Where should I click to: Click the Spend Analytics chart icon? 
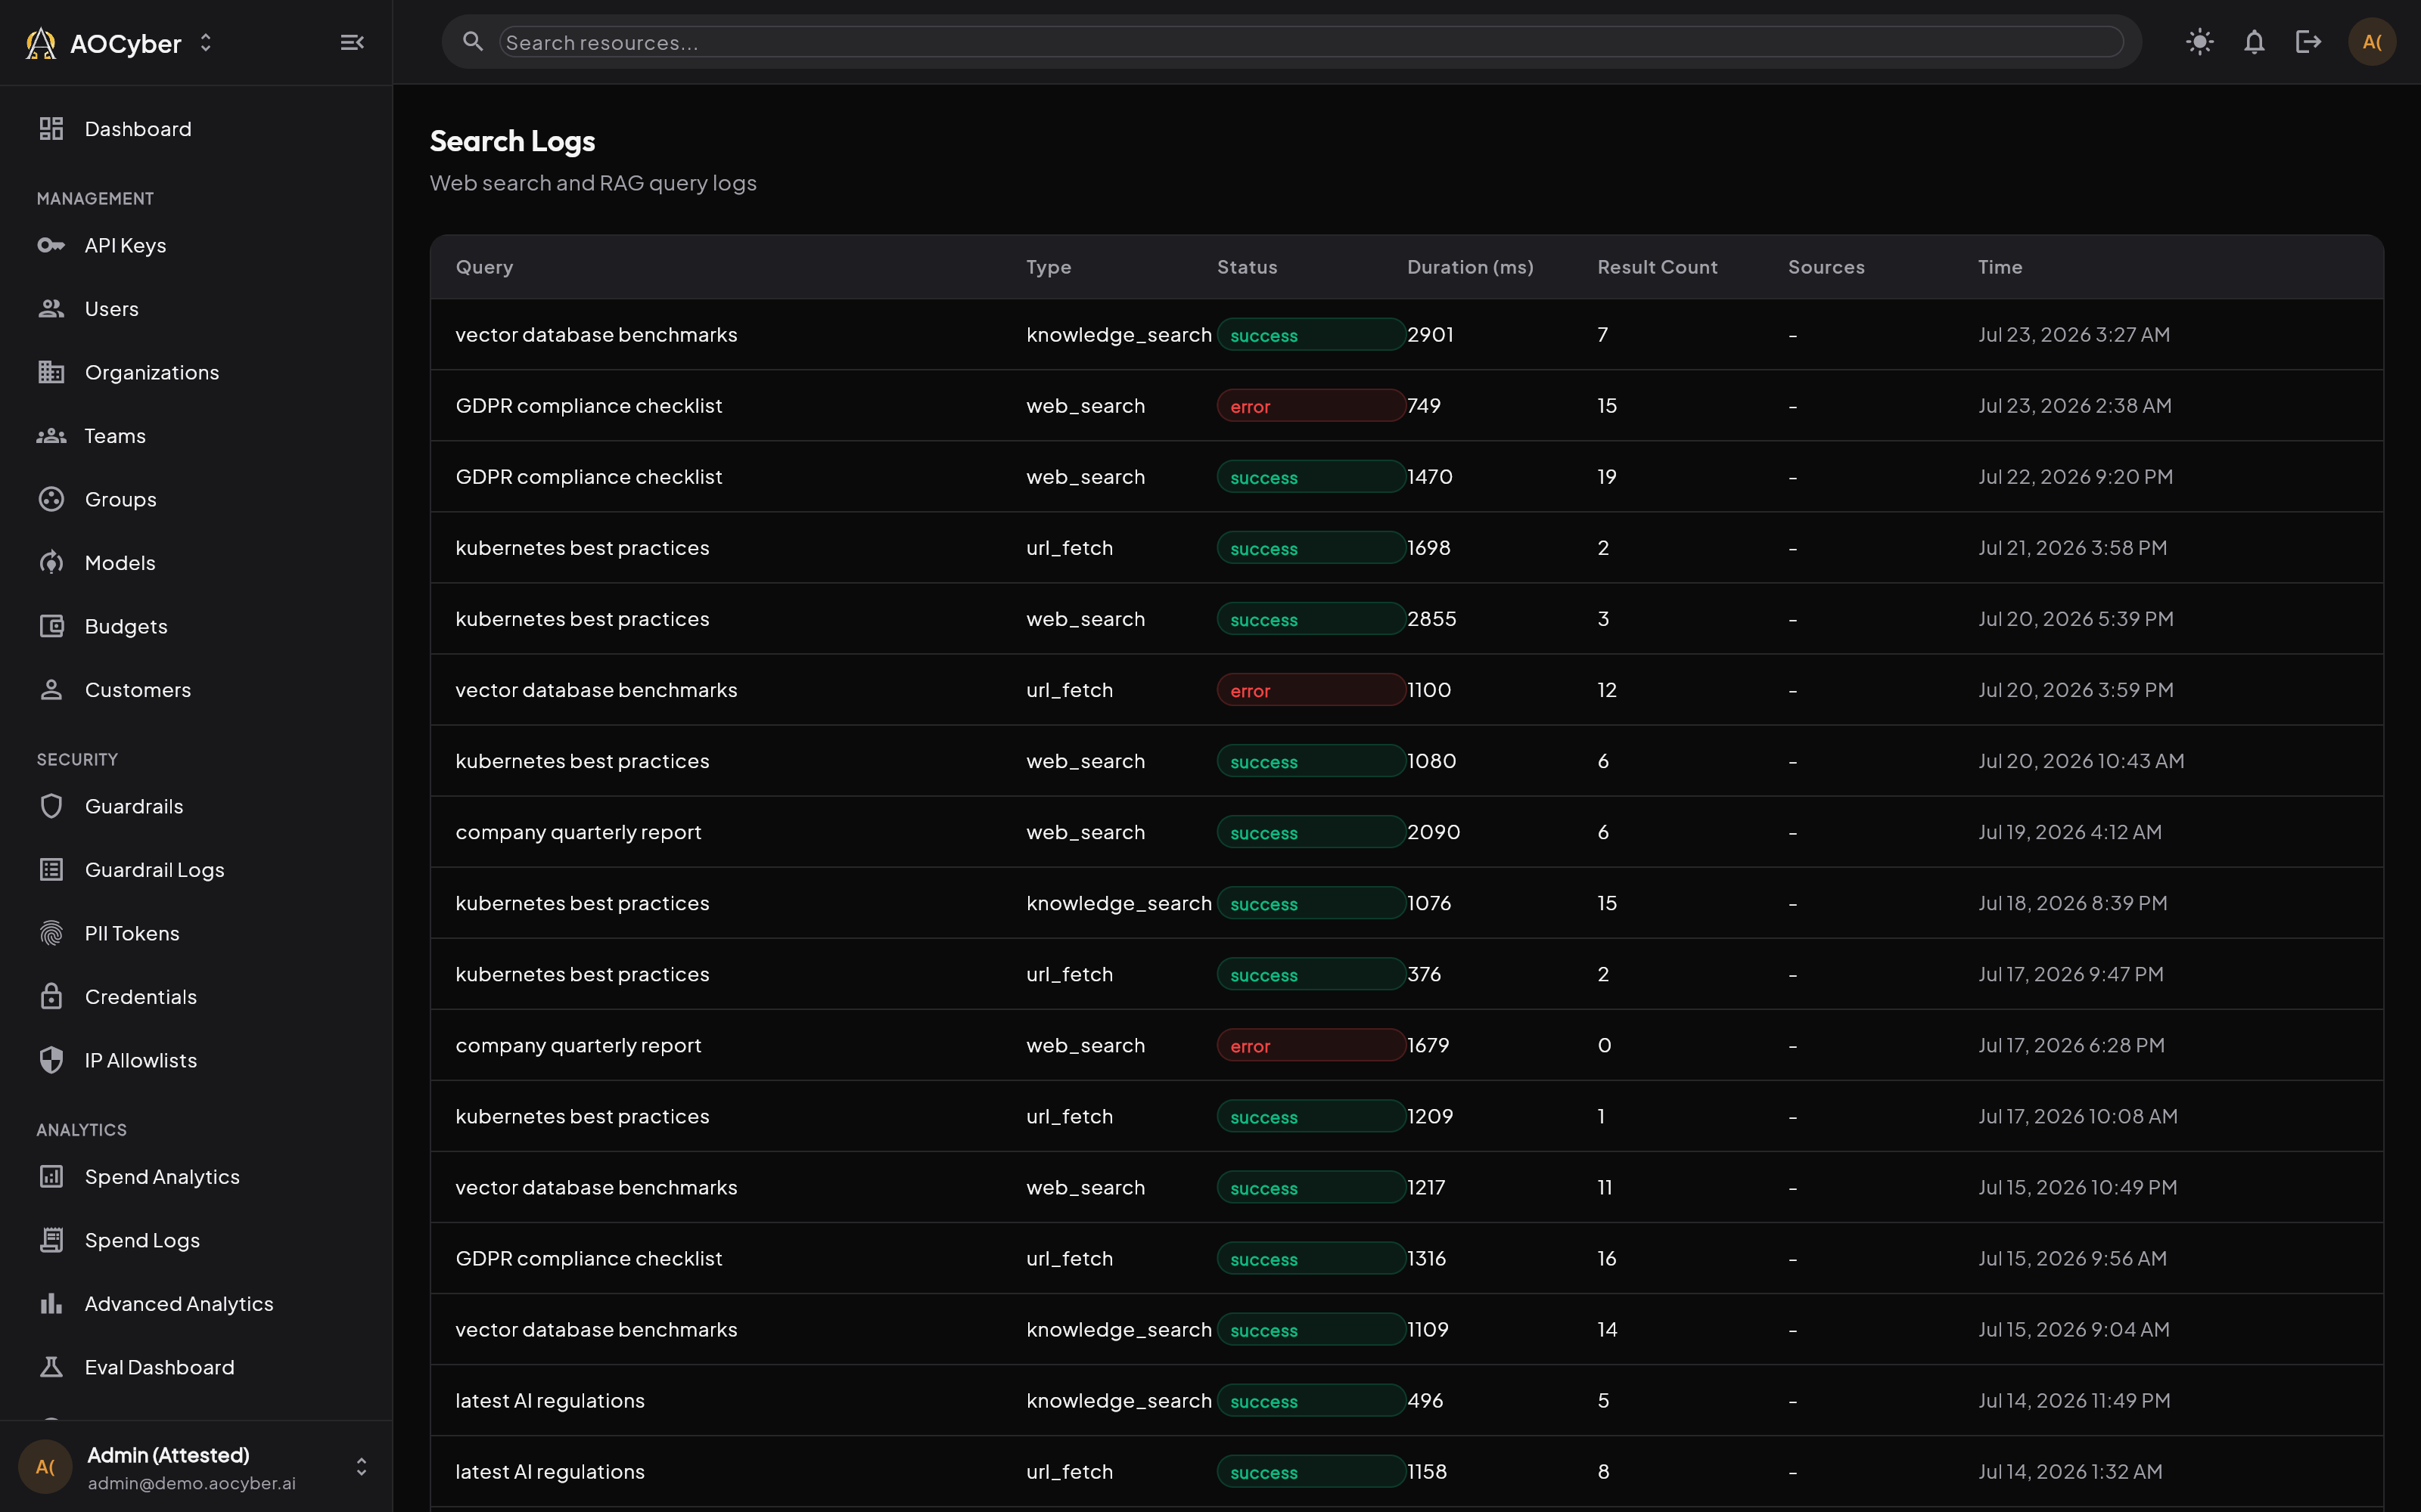(x=51, y=1177)
